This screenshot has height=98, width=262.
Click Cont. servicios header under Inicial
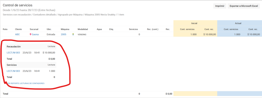point(187,29)
